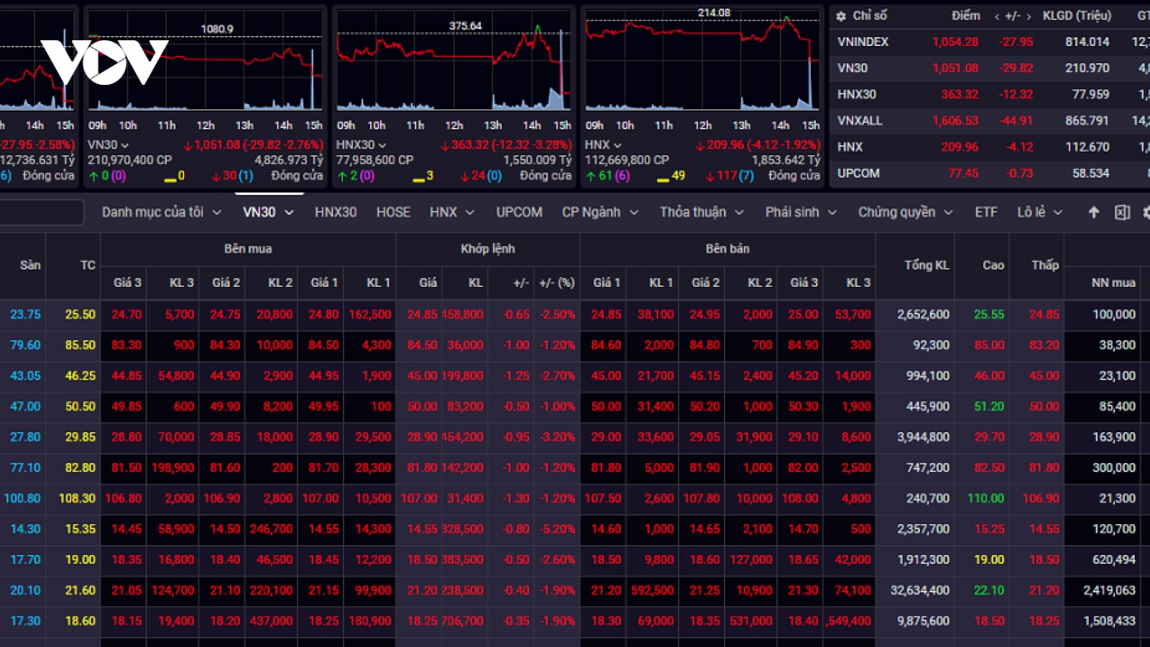Open the HNX30 index selector under the chart
Image resolution: width=1150 pixels, height=647 pixels.
click(362, 145)
